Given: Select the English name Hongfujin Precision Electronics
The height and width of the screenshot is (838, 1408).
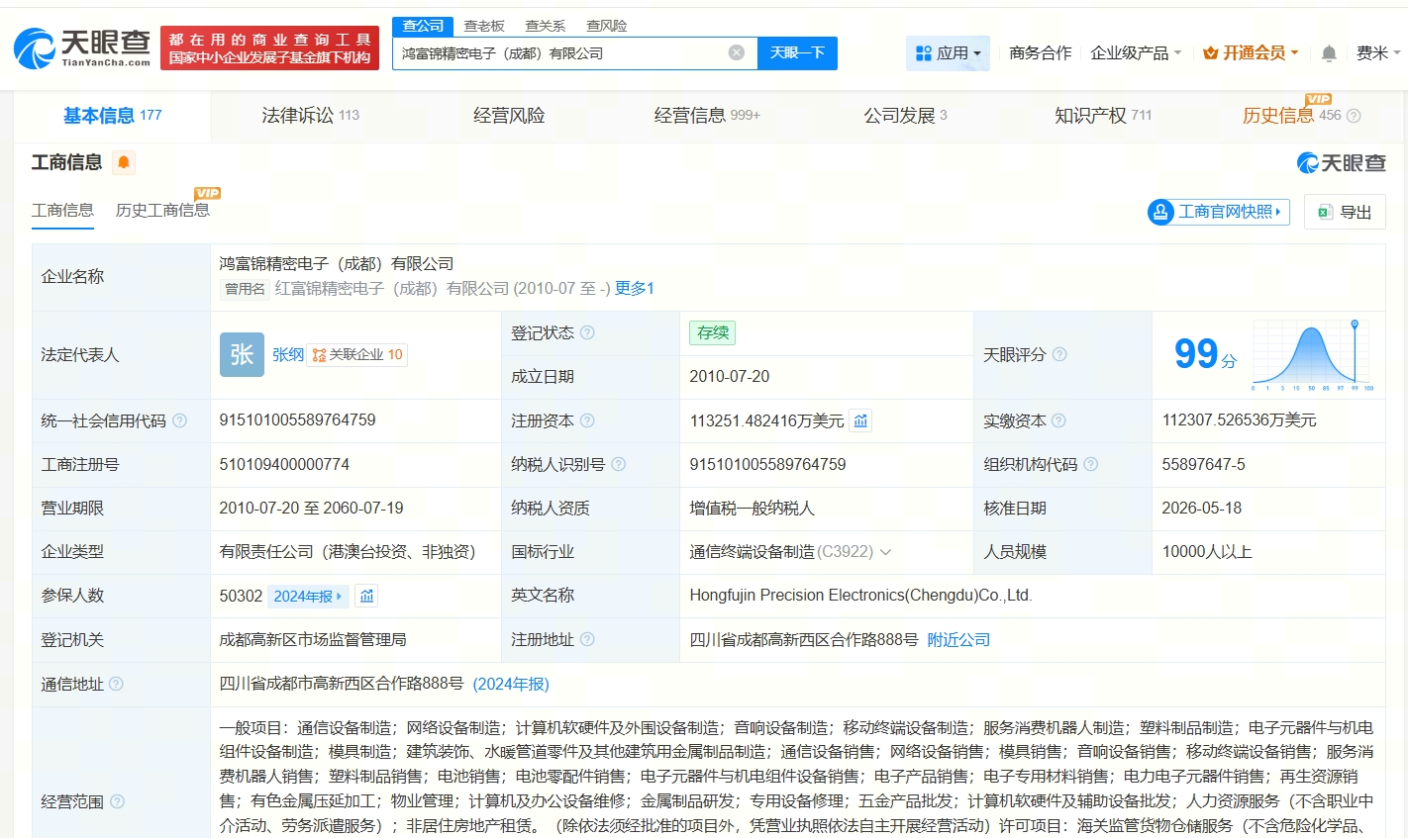Looking at the screenshot, I should pyautogui.click(x=861, y=596).
